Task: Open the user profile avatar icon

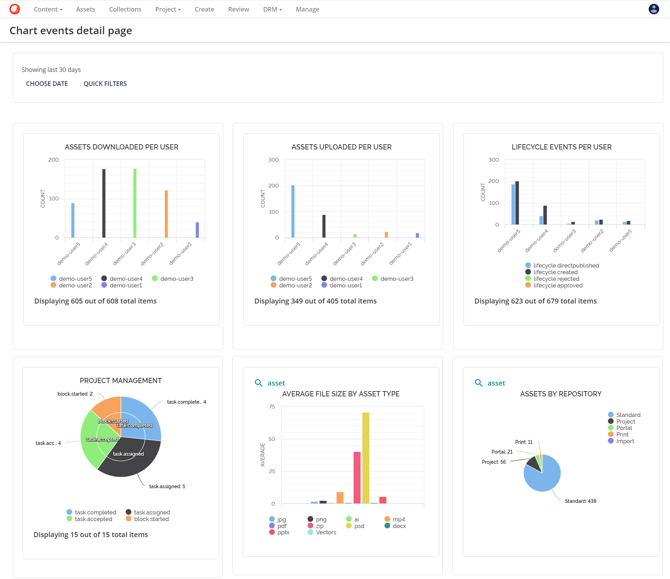Action: click(x=654, y=9)
